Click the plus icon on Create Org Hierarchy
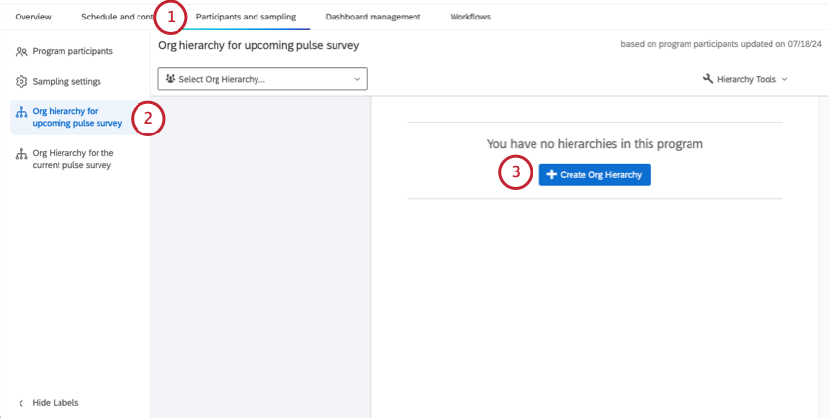The image size is (829, 418). pos(551,174)
